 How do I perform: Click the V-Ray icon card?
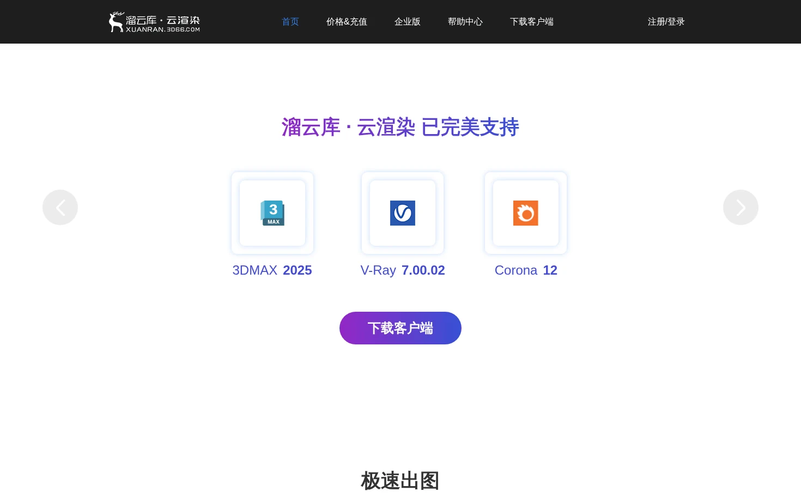pos(403,213)
